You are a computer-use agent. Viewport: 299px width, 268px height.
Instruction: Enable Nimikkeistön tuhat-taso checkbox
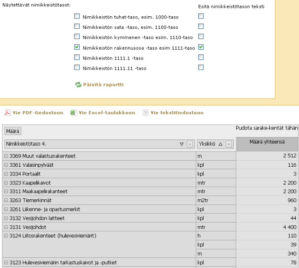point(77,16)
